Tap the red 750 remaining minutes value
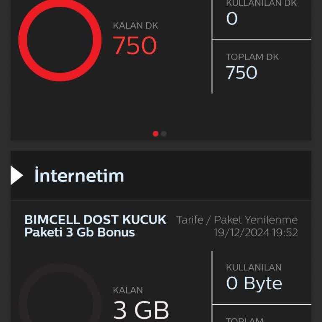 (x=135, y=46)
